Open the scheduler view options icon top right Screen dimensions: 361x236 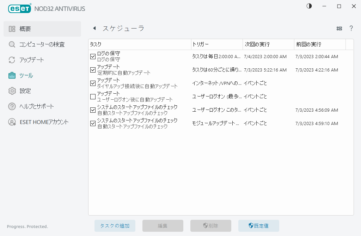(x=339, y=28)
